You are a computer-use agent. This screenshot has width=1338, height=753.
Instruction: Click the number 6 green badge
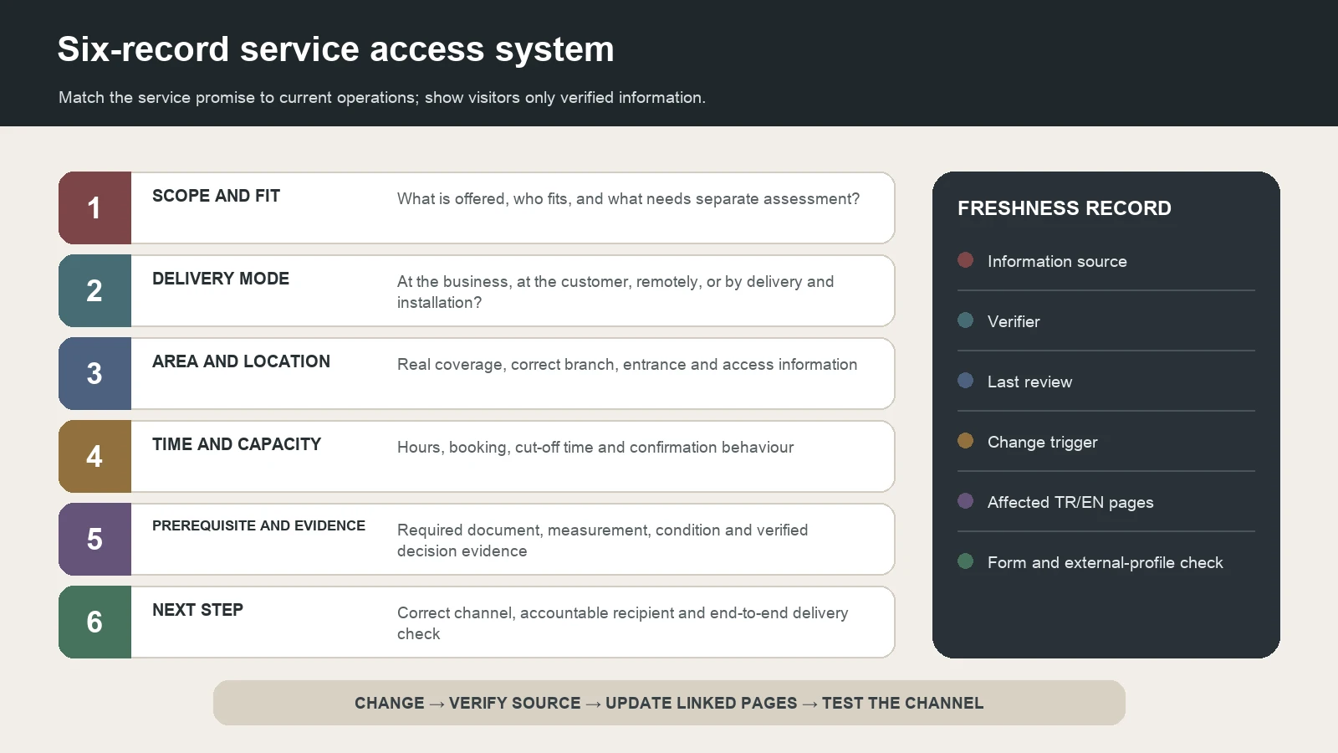click(x=94, y=622)
